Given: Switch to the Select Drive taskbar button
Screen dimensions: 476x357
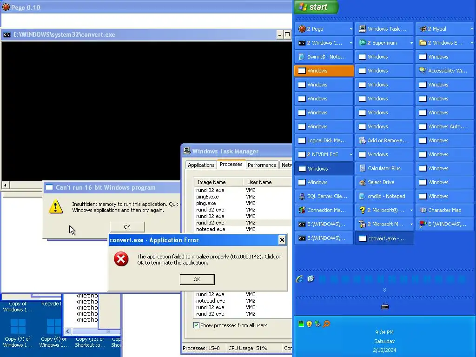Looking at the screenshot, I should pos(384,182).
